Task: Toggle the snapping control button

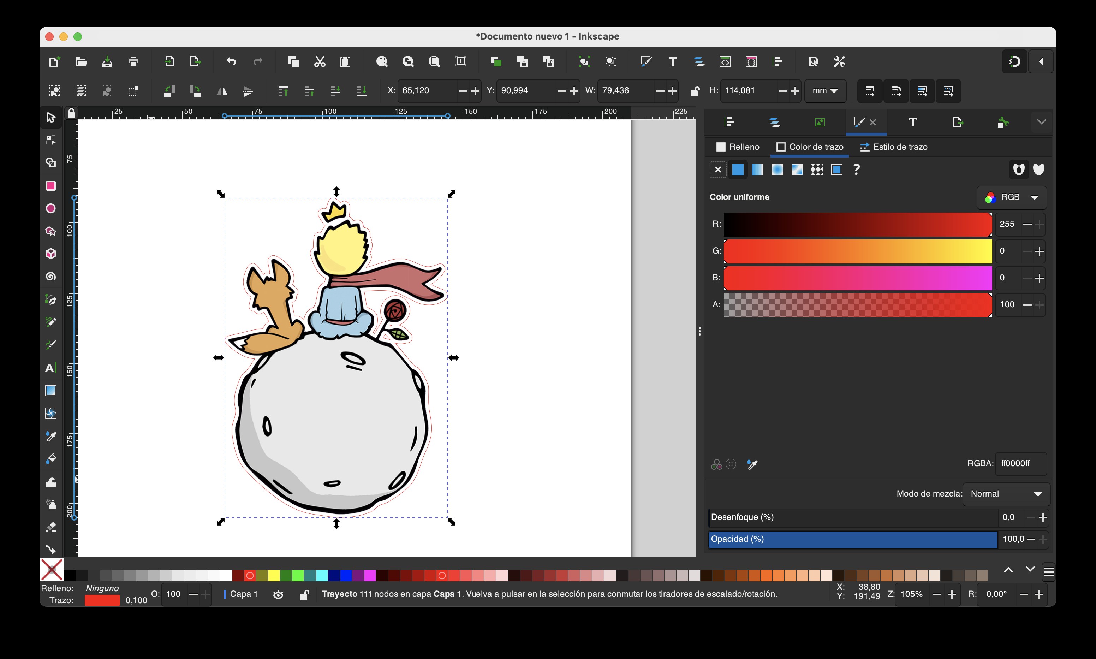Action: pos(1015,62)
